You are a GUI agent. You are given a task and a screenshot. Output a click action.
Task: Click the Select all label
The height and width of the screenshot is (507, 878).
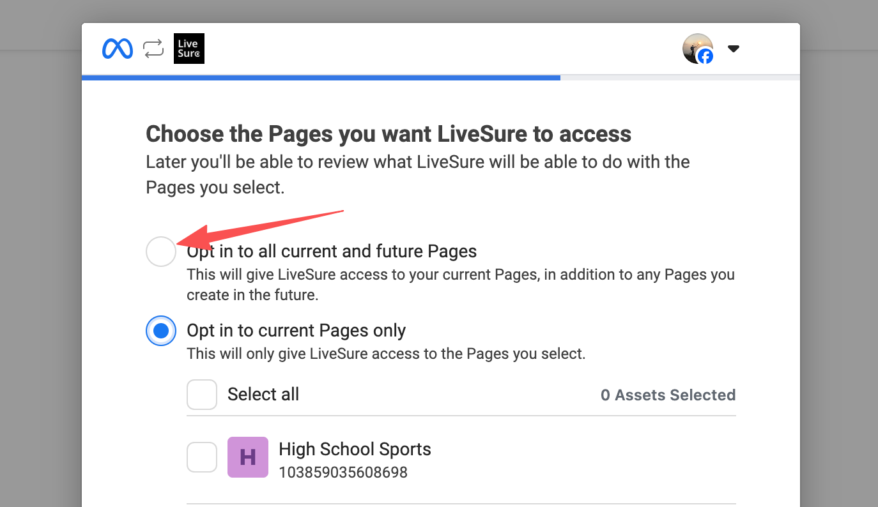point(263,395)
